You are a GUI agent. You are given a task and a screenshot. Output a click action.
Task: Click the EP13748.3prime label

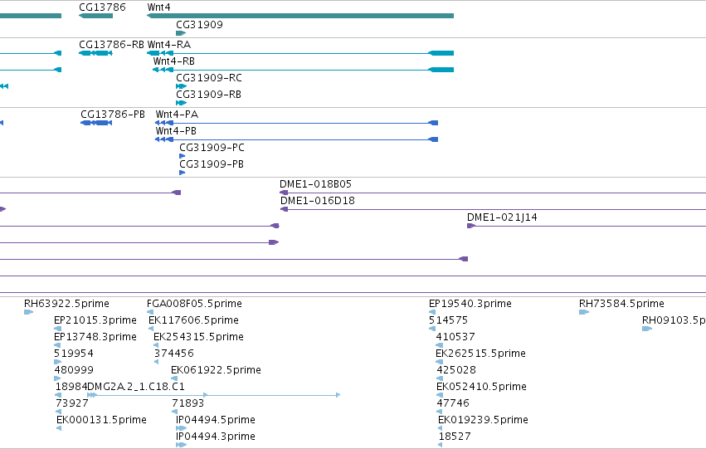(x=95, y=337)
